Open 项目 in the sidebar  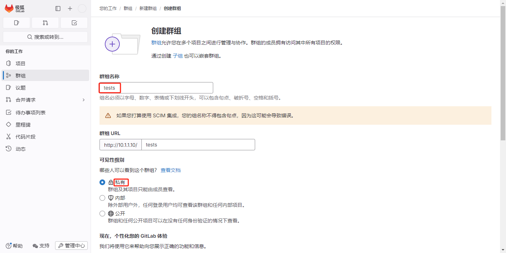click(x=21, y=64)
